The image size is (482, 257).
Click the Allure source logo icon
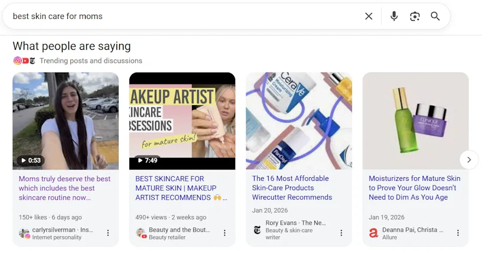tap(373, 233)
